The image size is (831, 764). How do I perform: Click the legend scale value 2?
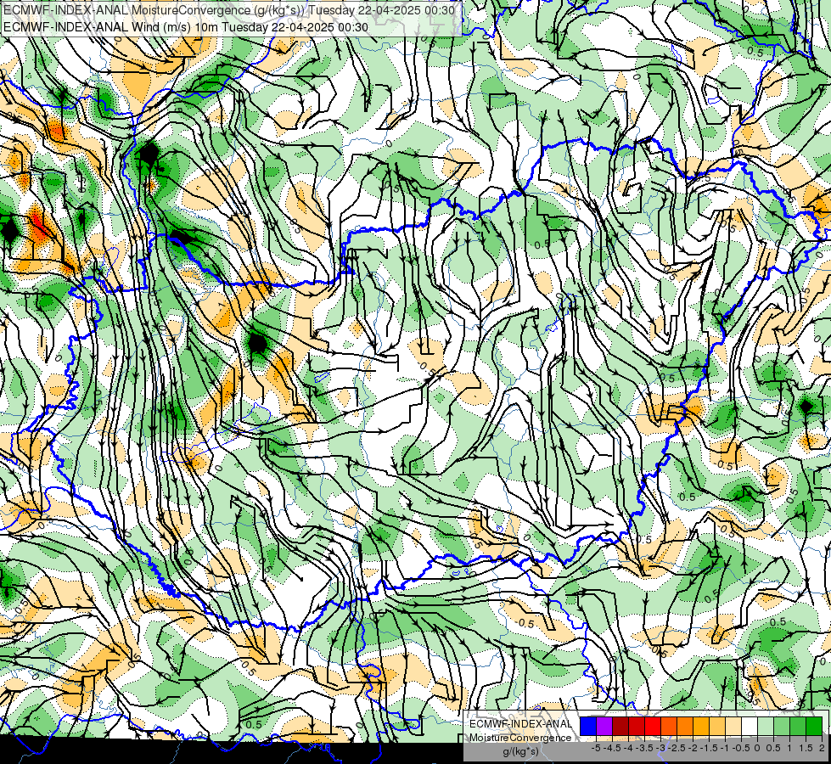tap(822, 748)
